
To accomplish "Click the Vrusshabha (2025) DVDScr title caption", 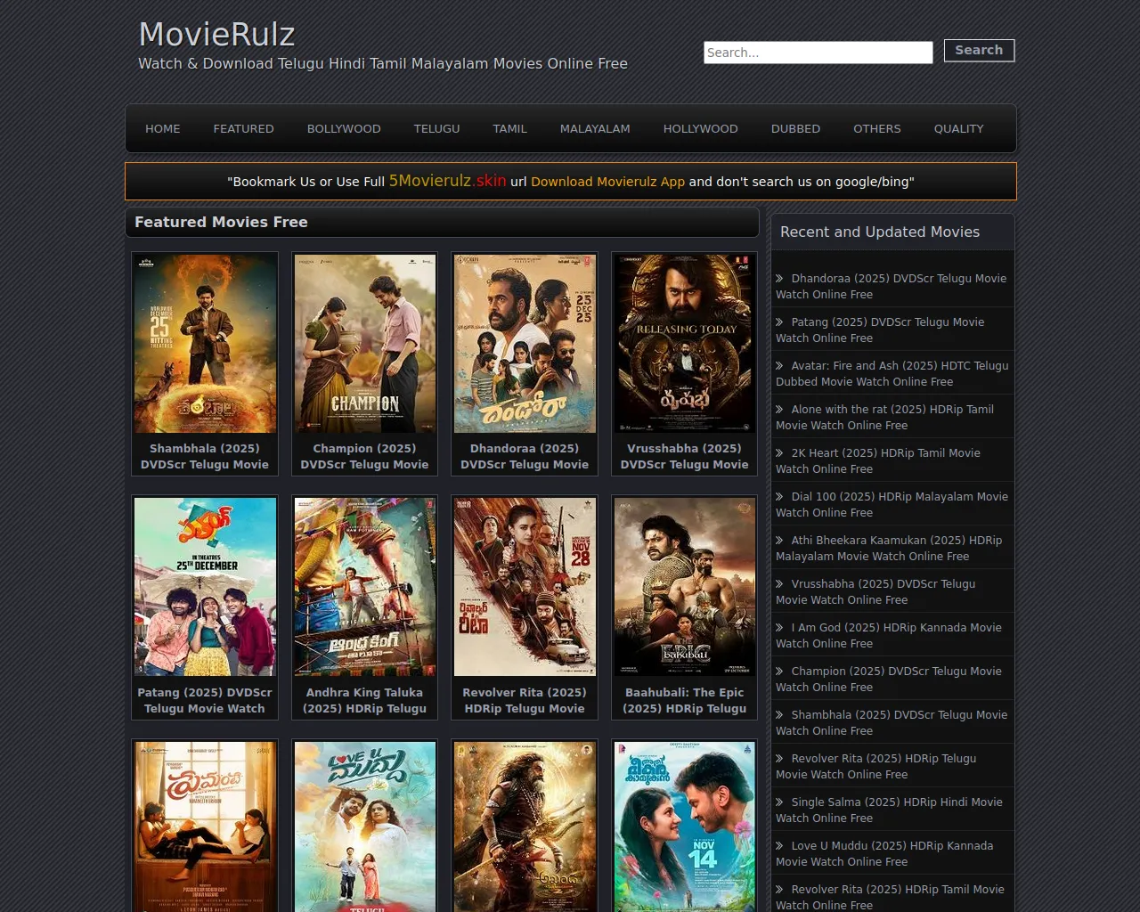I will (x=684, y=456).
